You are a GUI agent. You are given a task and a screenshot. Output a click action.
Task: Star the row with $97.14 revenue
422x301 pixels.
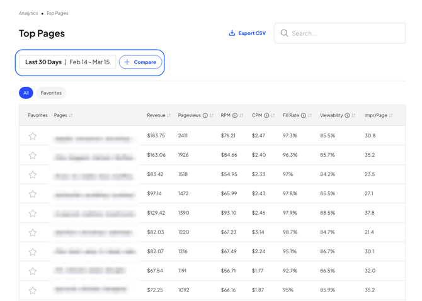click(x=33, y=194)
